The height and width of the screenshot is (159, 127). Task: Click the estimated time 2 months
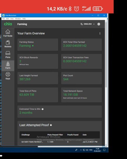click(26, 113)
